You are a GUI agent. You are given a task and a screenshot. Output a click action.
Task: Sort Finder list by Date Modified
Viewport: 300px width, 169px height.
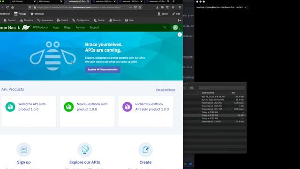(208, 93)
